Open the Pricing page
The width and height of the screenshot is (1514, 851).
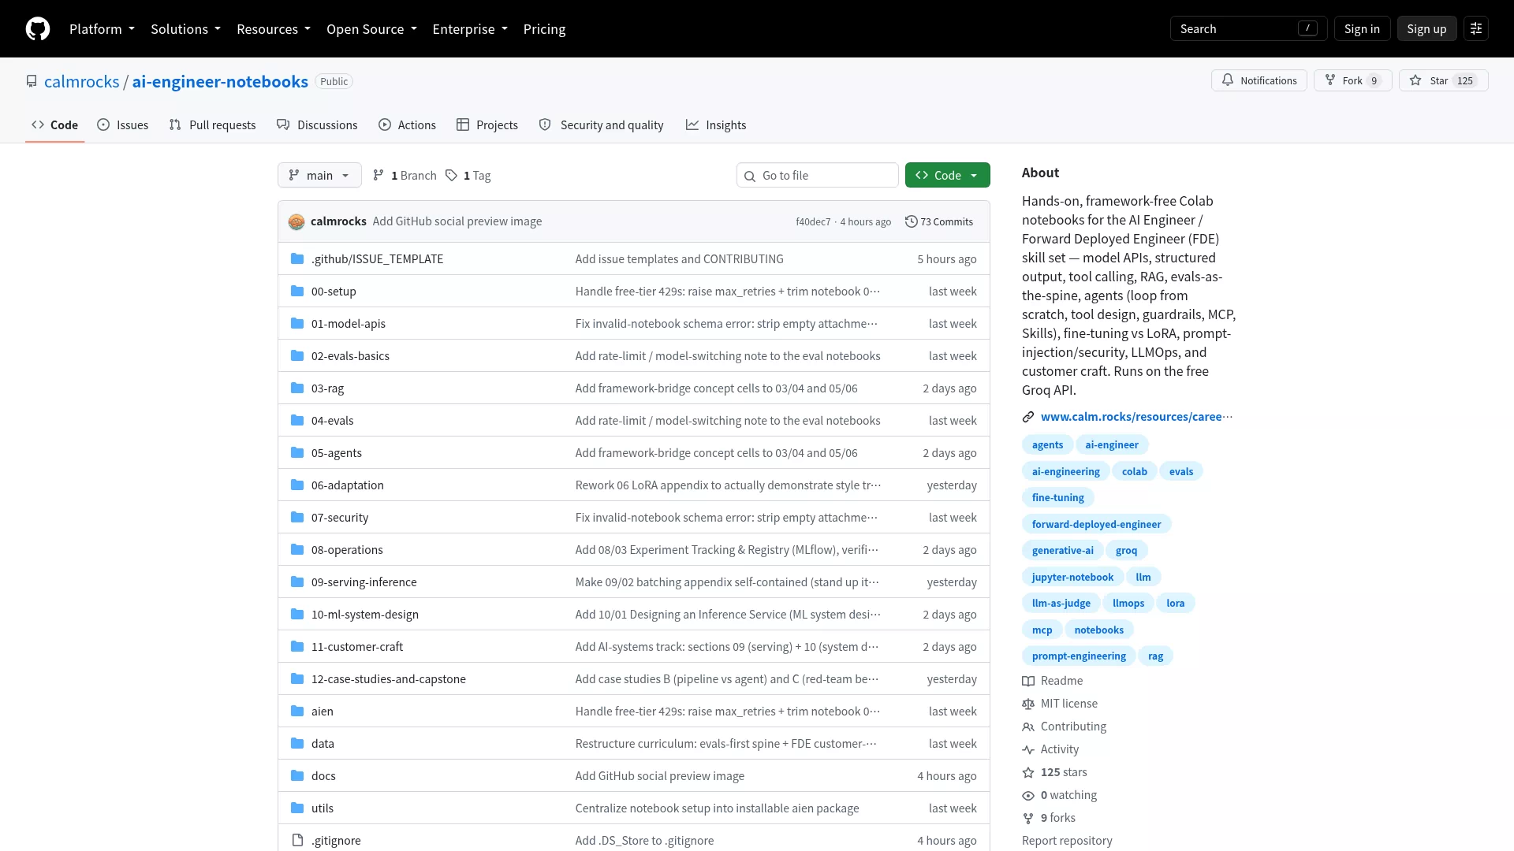tap(544, 29)
